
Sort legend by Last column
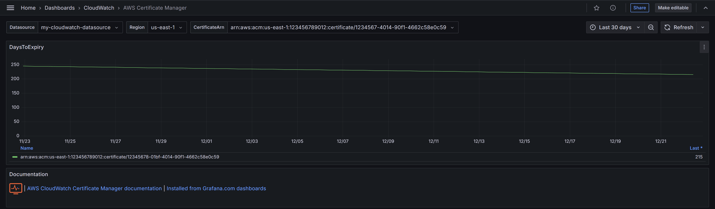[696, 148]
